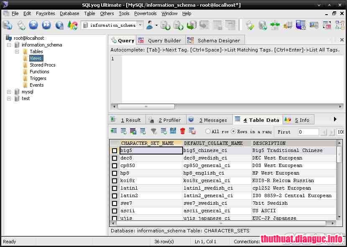This screenshot has height=247, width=347.
Task: Tick the checkbox for the swe7 row
Action: [x=115, y=203]
